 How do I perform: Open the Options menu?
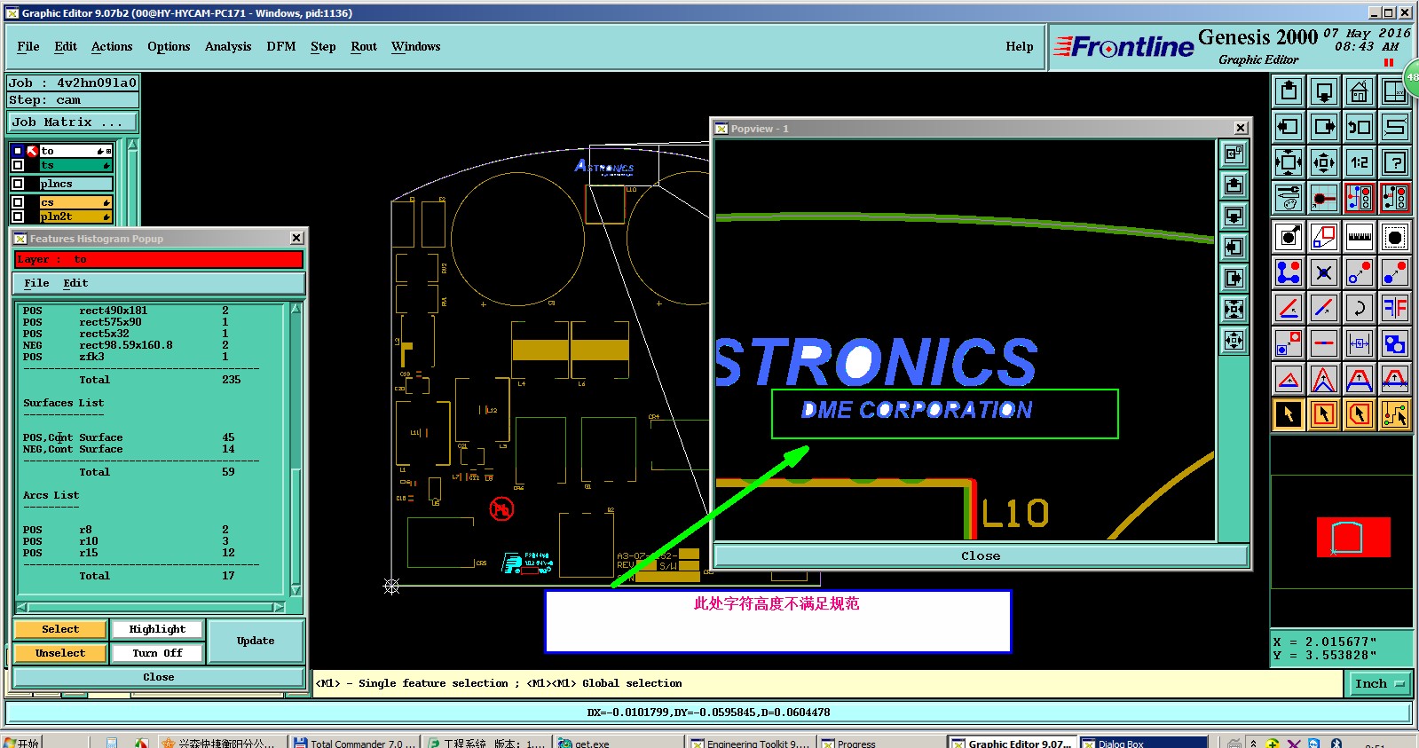click(x=169, y=46)
